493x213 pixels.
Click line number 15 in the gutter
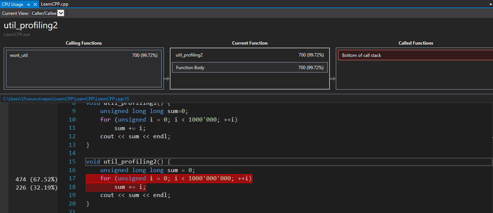click(72, 162)
